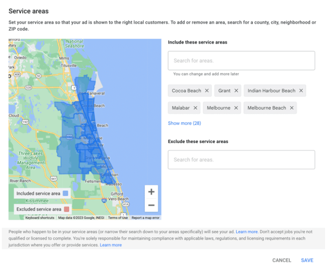Click the Oviedo label on the map
Viewport: 333px width, 273px height.
point(20,58)
